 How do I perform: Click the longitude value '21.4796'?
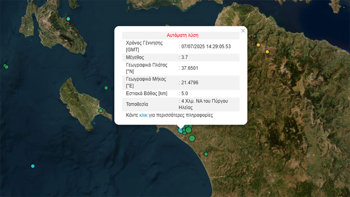[190, 83]
